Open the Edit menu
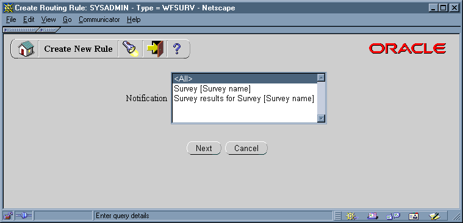This screenshot has width=463, height=223. (x=29, y=19)
